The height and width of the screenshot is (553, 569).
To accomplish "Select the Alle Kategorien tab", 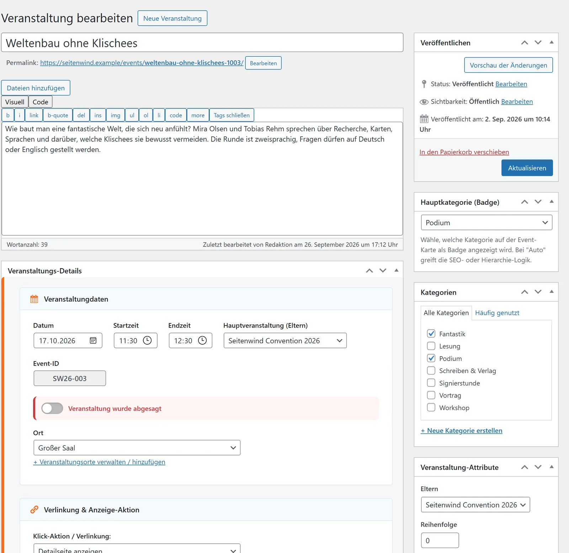I will click(x=446, y=313).
